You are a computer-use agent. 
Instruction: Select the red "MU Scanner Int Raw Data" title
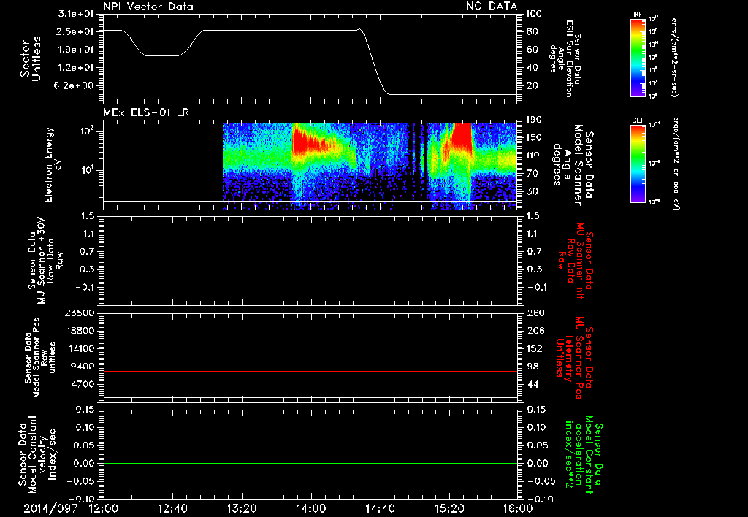[x=575, y=261]
